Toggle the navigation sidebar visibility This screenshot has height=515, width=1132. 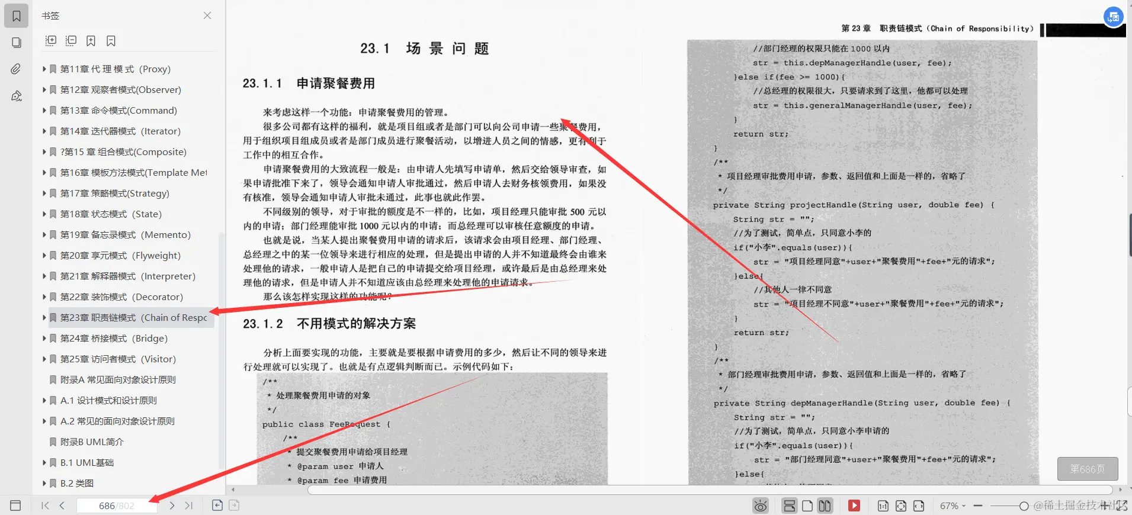coord(16,506)
